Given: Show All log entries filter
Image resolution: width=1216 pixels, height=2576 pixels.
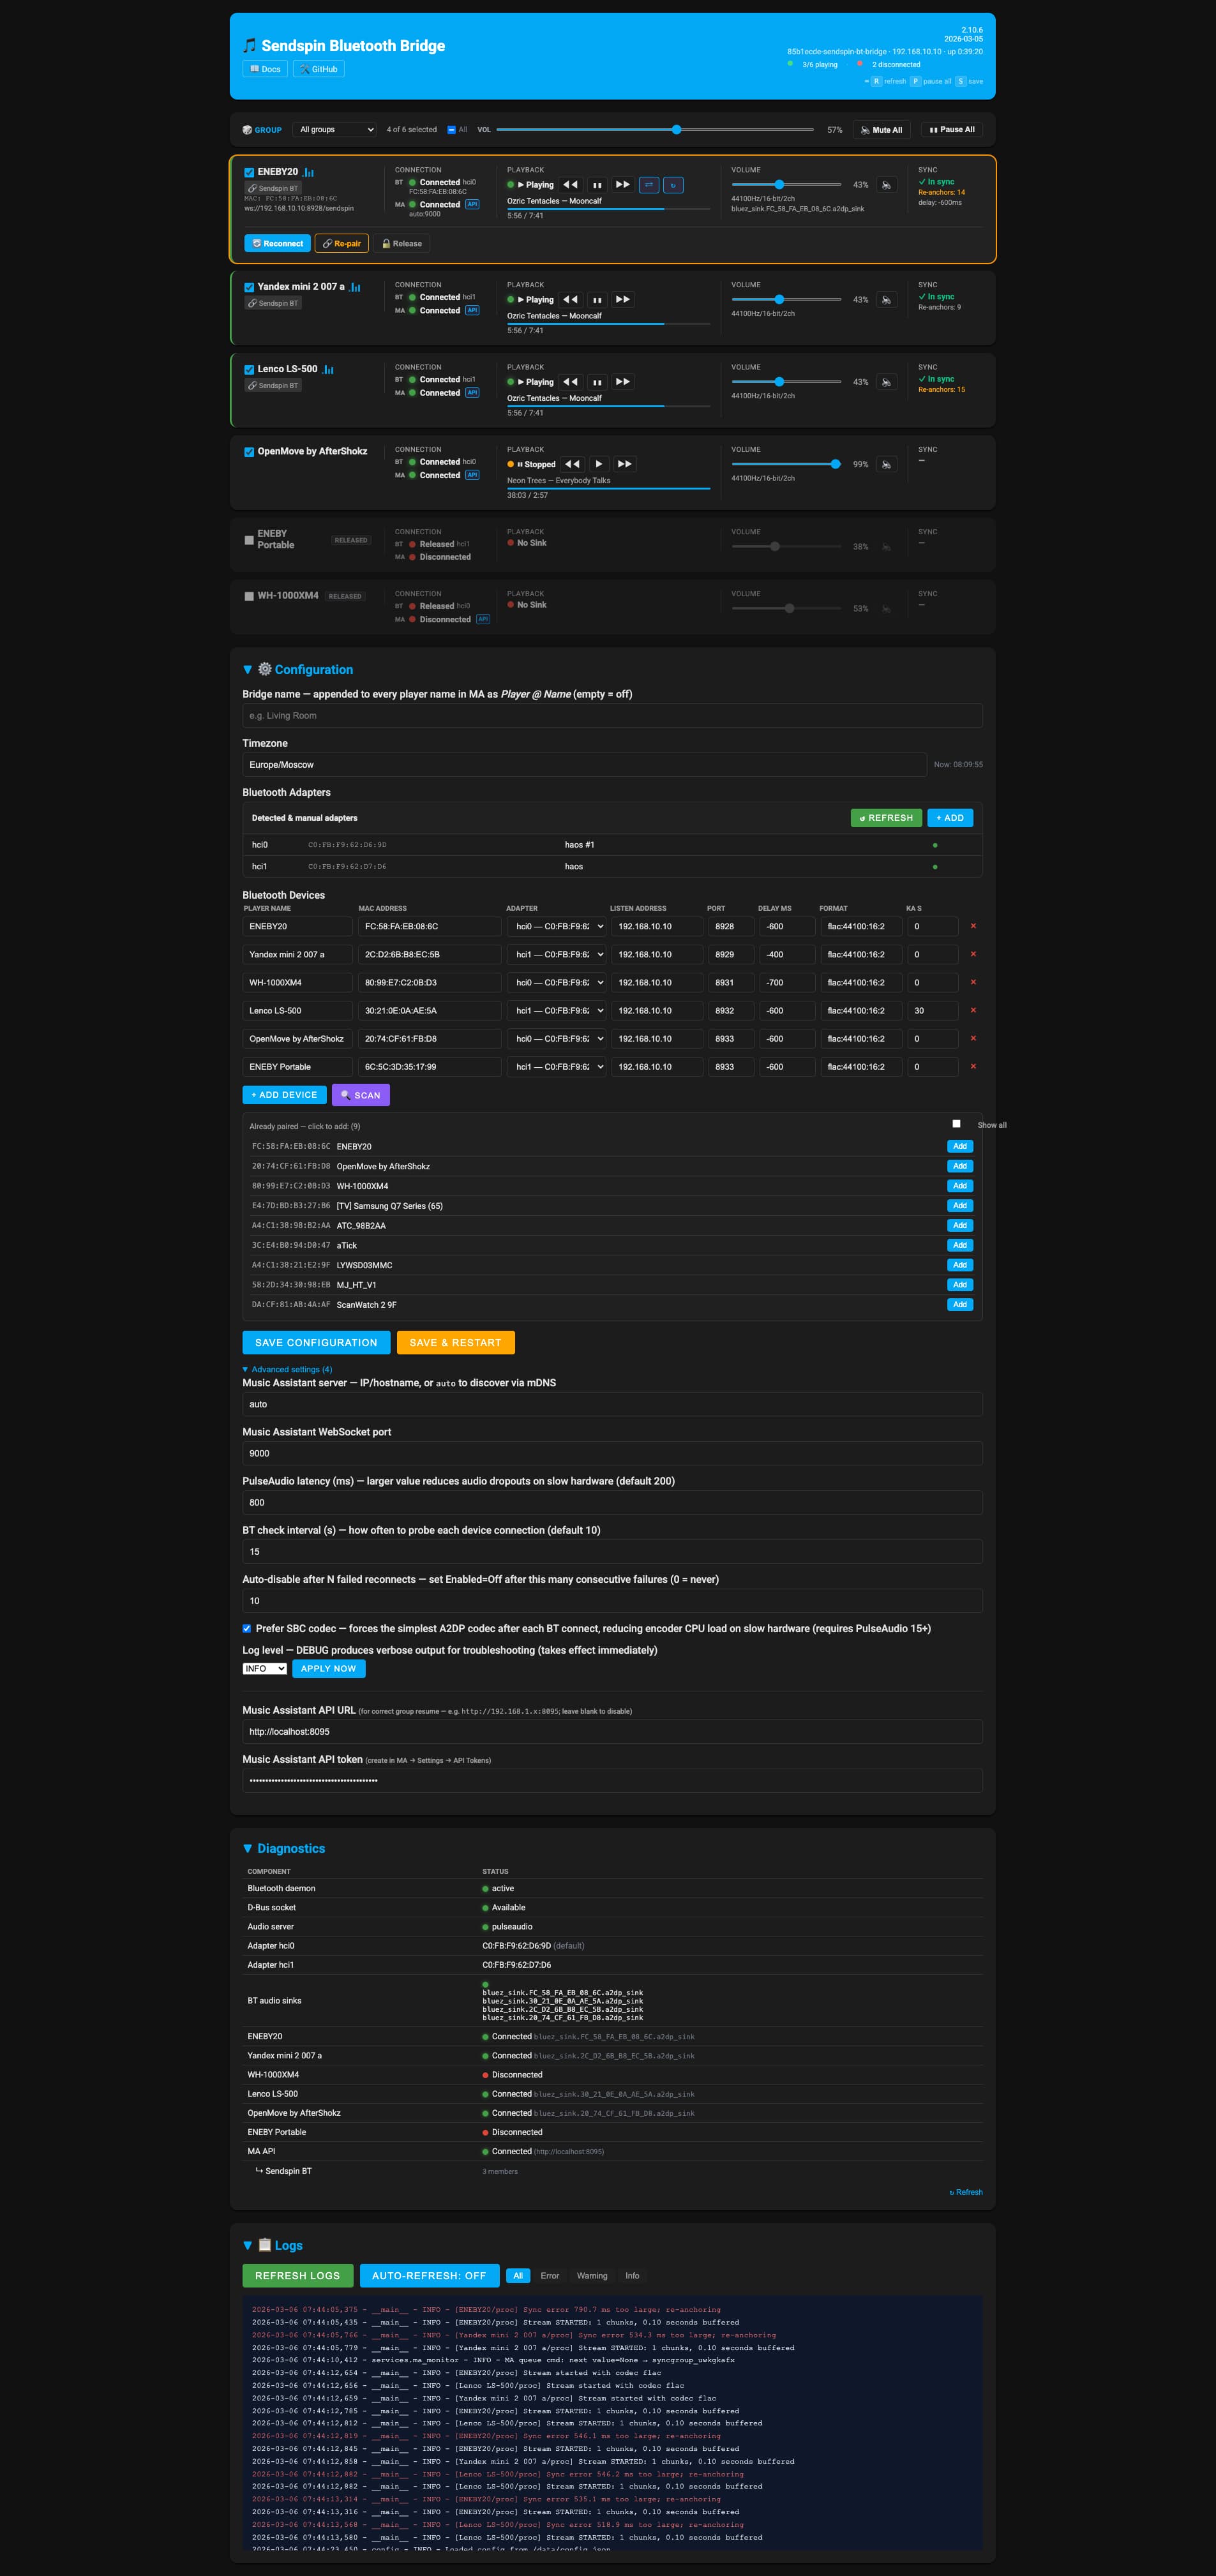Looking at the screenshot, I should 518,2275.
